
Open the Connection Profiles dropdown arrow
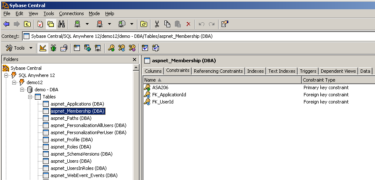pyautogui.click(x=132, y=24)
